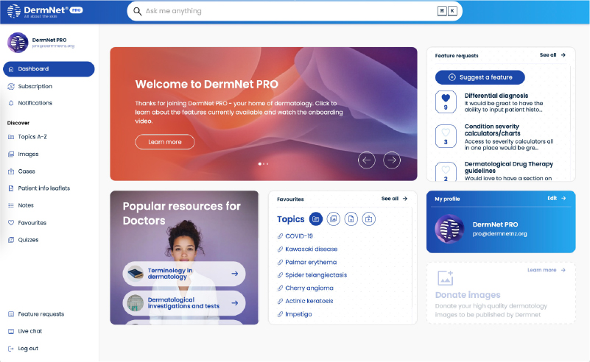
Task: Like Condition severity calculators request
Action: 446,136
